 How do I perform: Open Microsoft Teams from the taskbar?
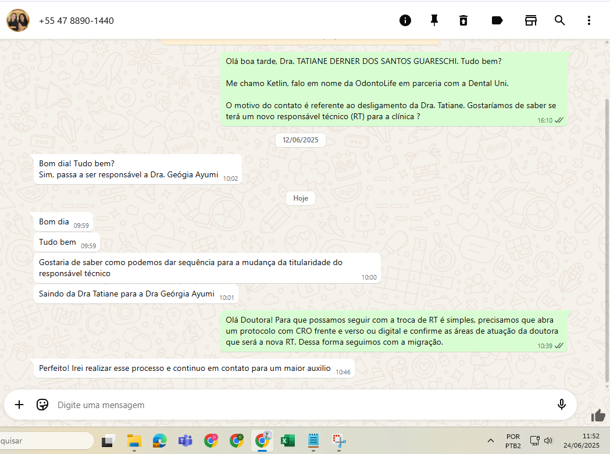click(x=185, y=441)
